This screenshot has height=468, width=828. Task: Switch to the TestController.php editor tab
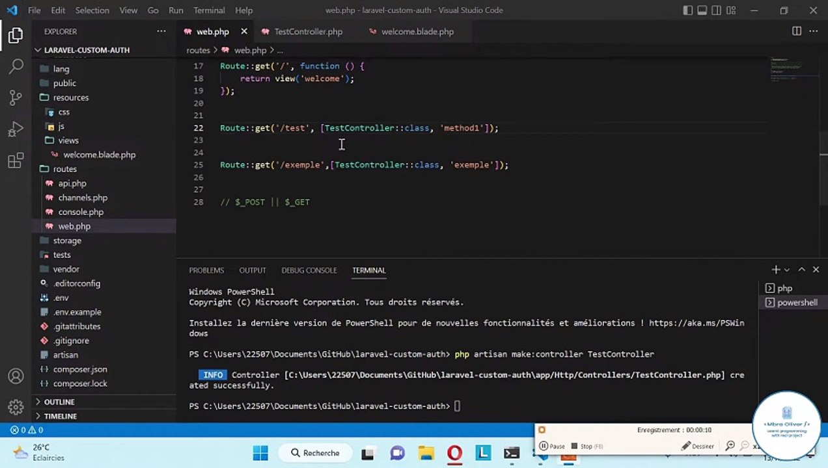click(x=308, y=31)
